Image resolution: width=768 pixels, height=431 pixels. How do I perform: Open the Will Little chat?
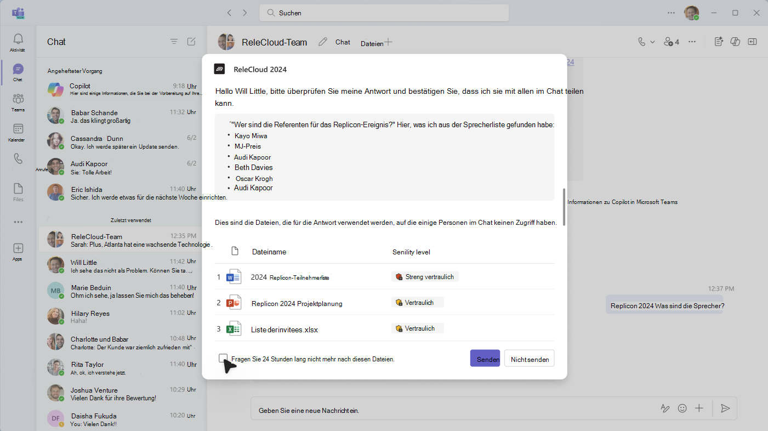coord(122,265)
